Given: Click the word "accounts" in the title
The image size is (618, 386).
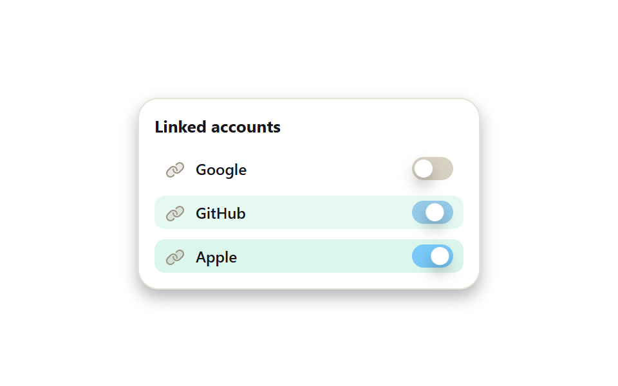Looking at the screenshot, I should (246, 128).
